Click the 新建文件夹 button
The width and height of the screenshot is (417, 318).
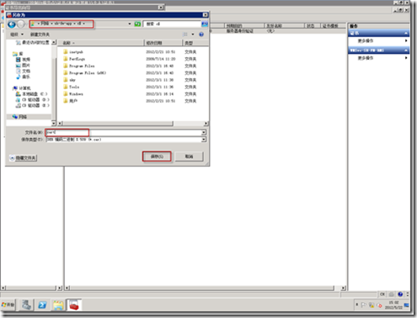coord(40,34)
